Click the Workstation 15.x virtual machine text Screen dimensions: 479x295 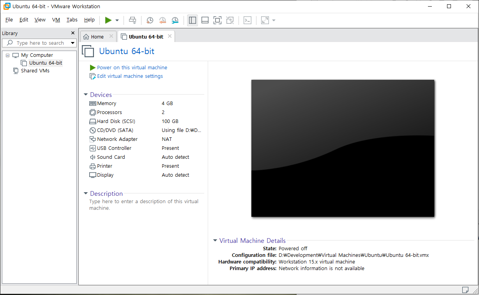317,262
